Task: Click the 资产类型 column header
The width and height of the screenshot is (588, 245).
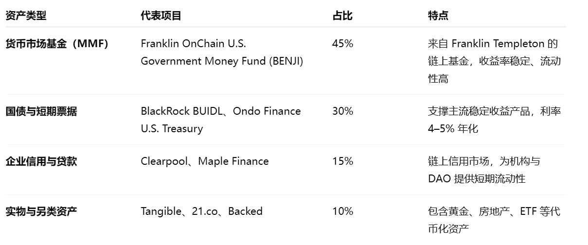Action: 26,16
